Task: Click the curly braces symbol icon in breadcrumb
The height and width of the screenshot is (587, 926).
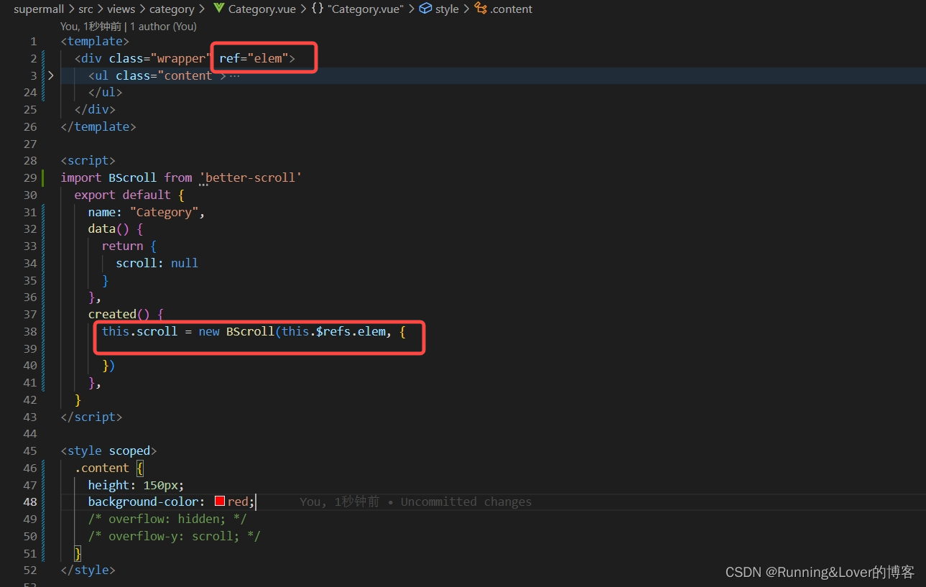Action: click(x=317, y=9)
